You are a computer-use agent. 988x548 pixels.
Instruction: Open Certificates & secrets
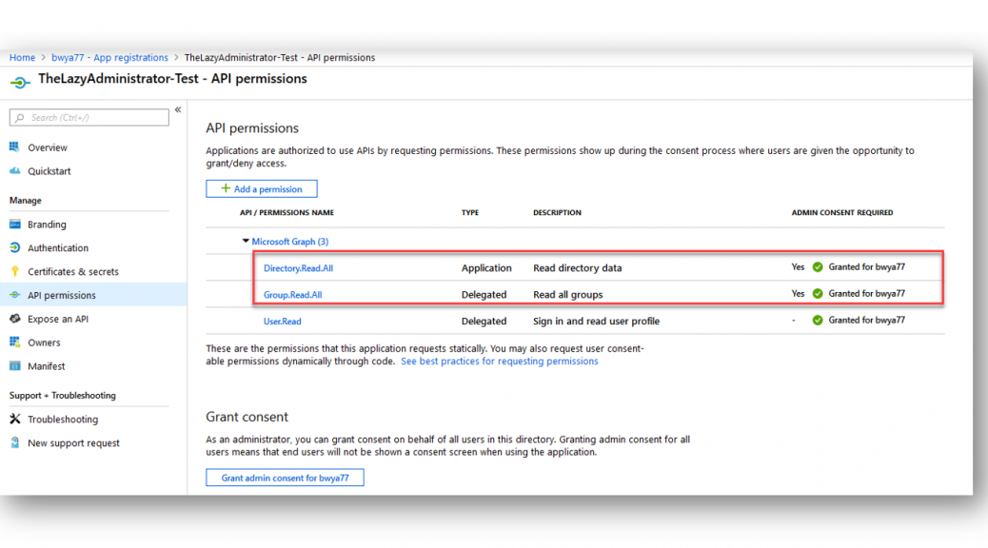pos(73,271)
